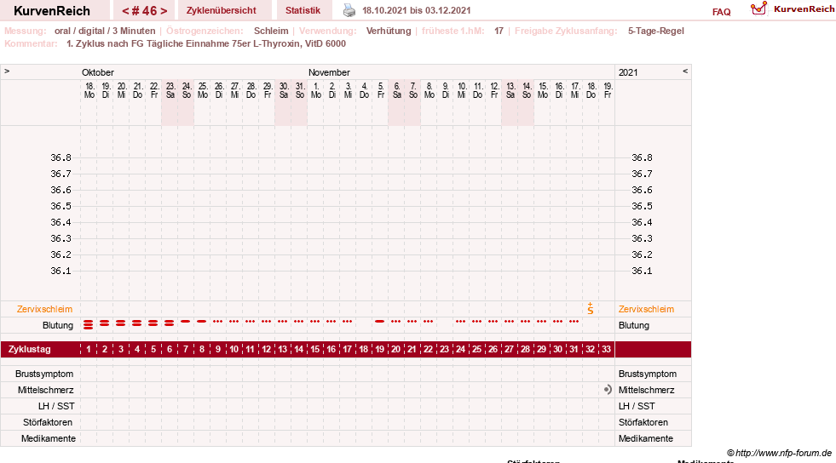Click the Störfaktoren row label on the left
Viewport: 836px width, 463px height.
(49, 422)
